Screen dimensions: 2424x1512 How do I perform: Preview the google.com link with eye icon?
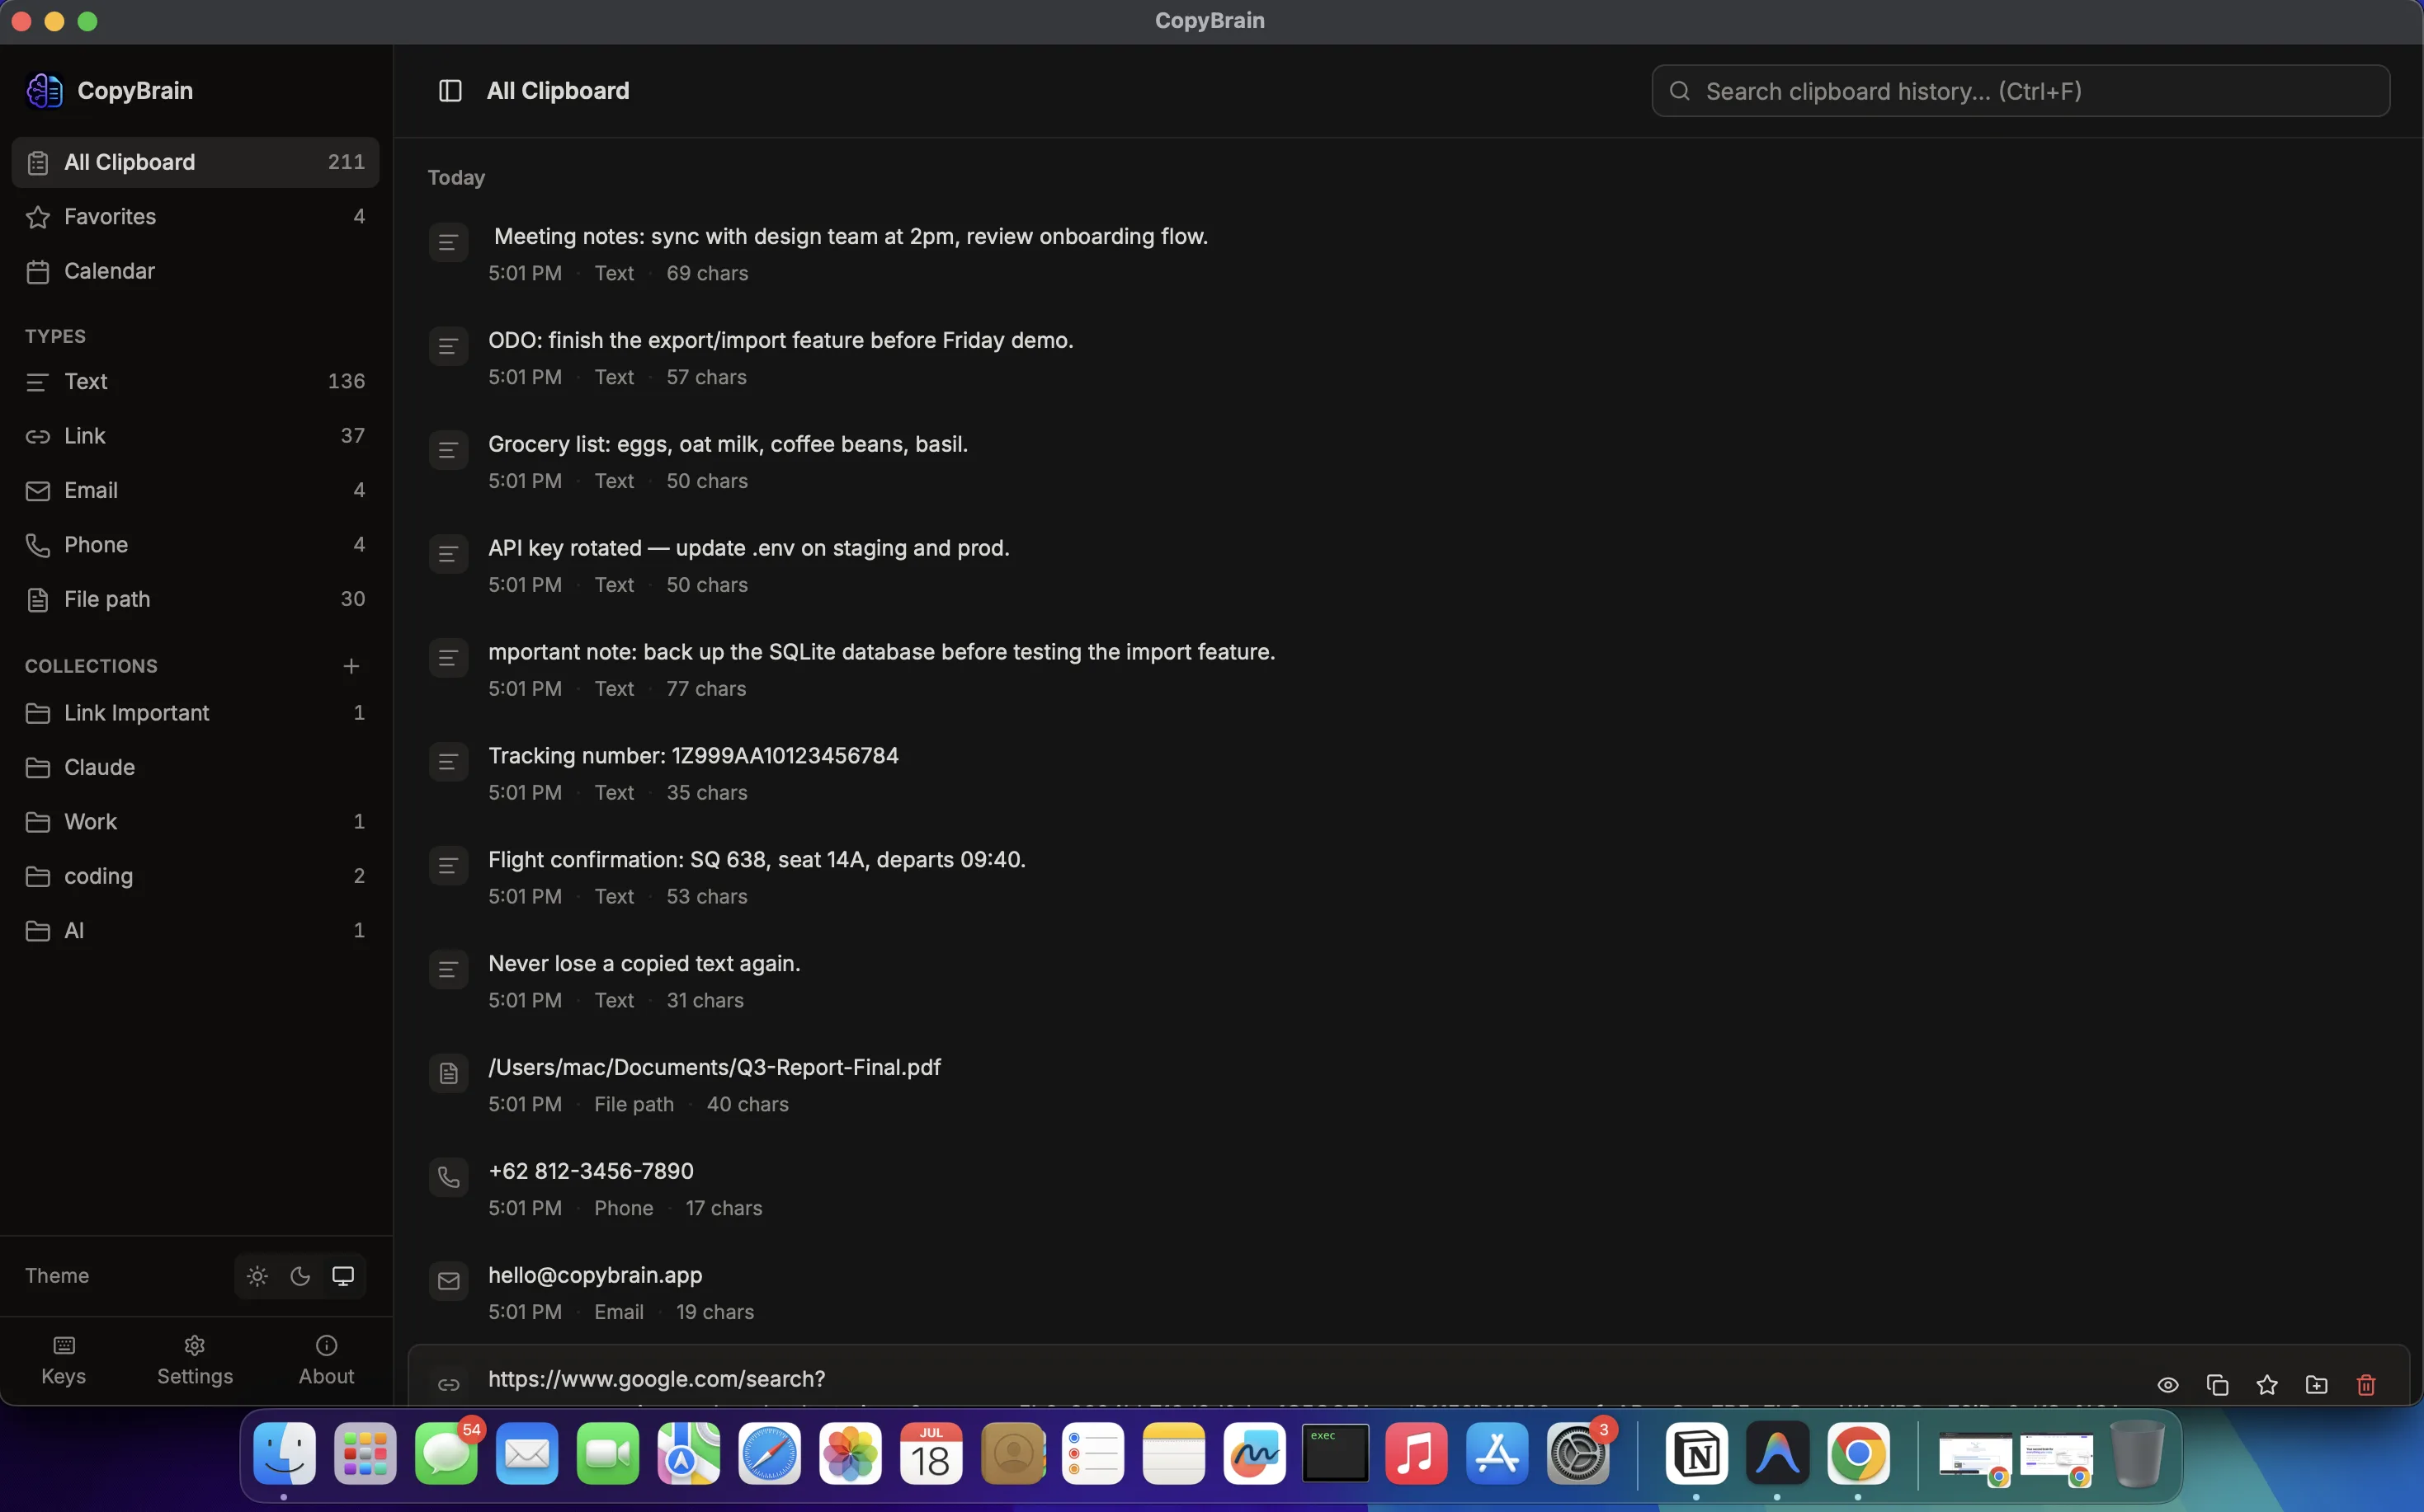point(2167,1385)
